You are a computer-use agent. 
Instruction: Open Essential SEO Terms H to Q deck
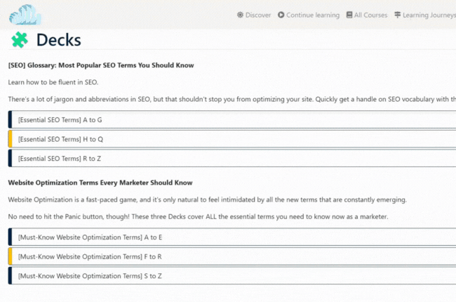point(60,139)
